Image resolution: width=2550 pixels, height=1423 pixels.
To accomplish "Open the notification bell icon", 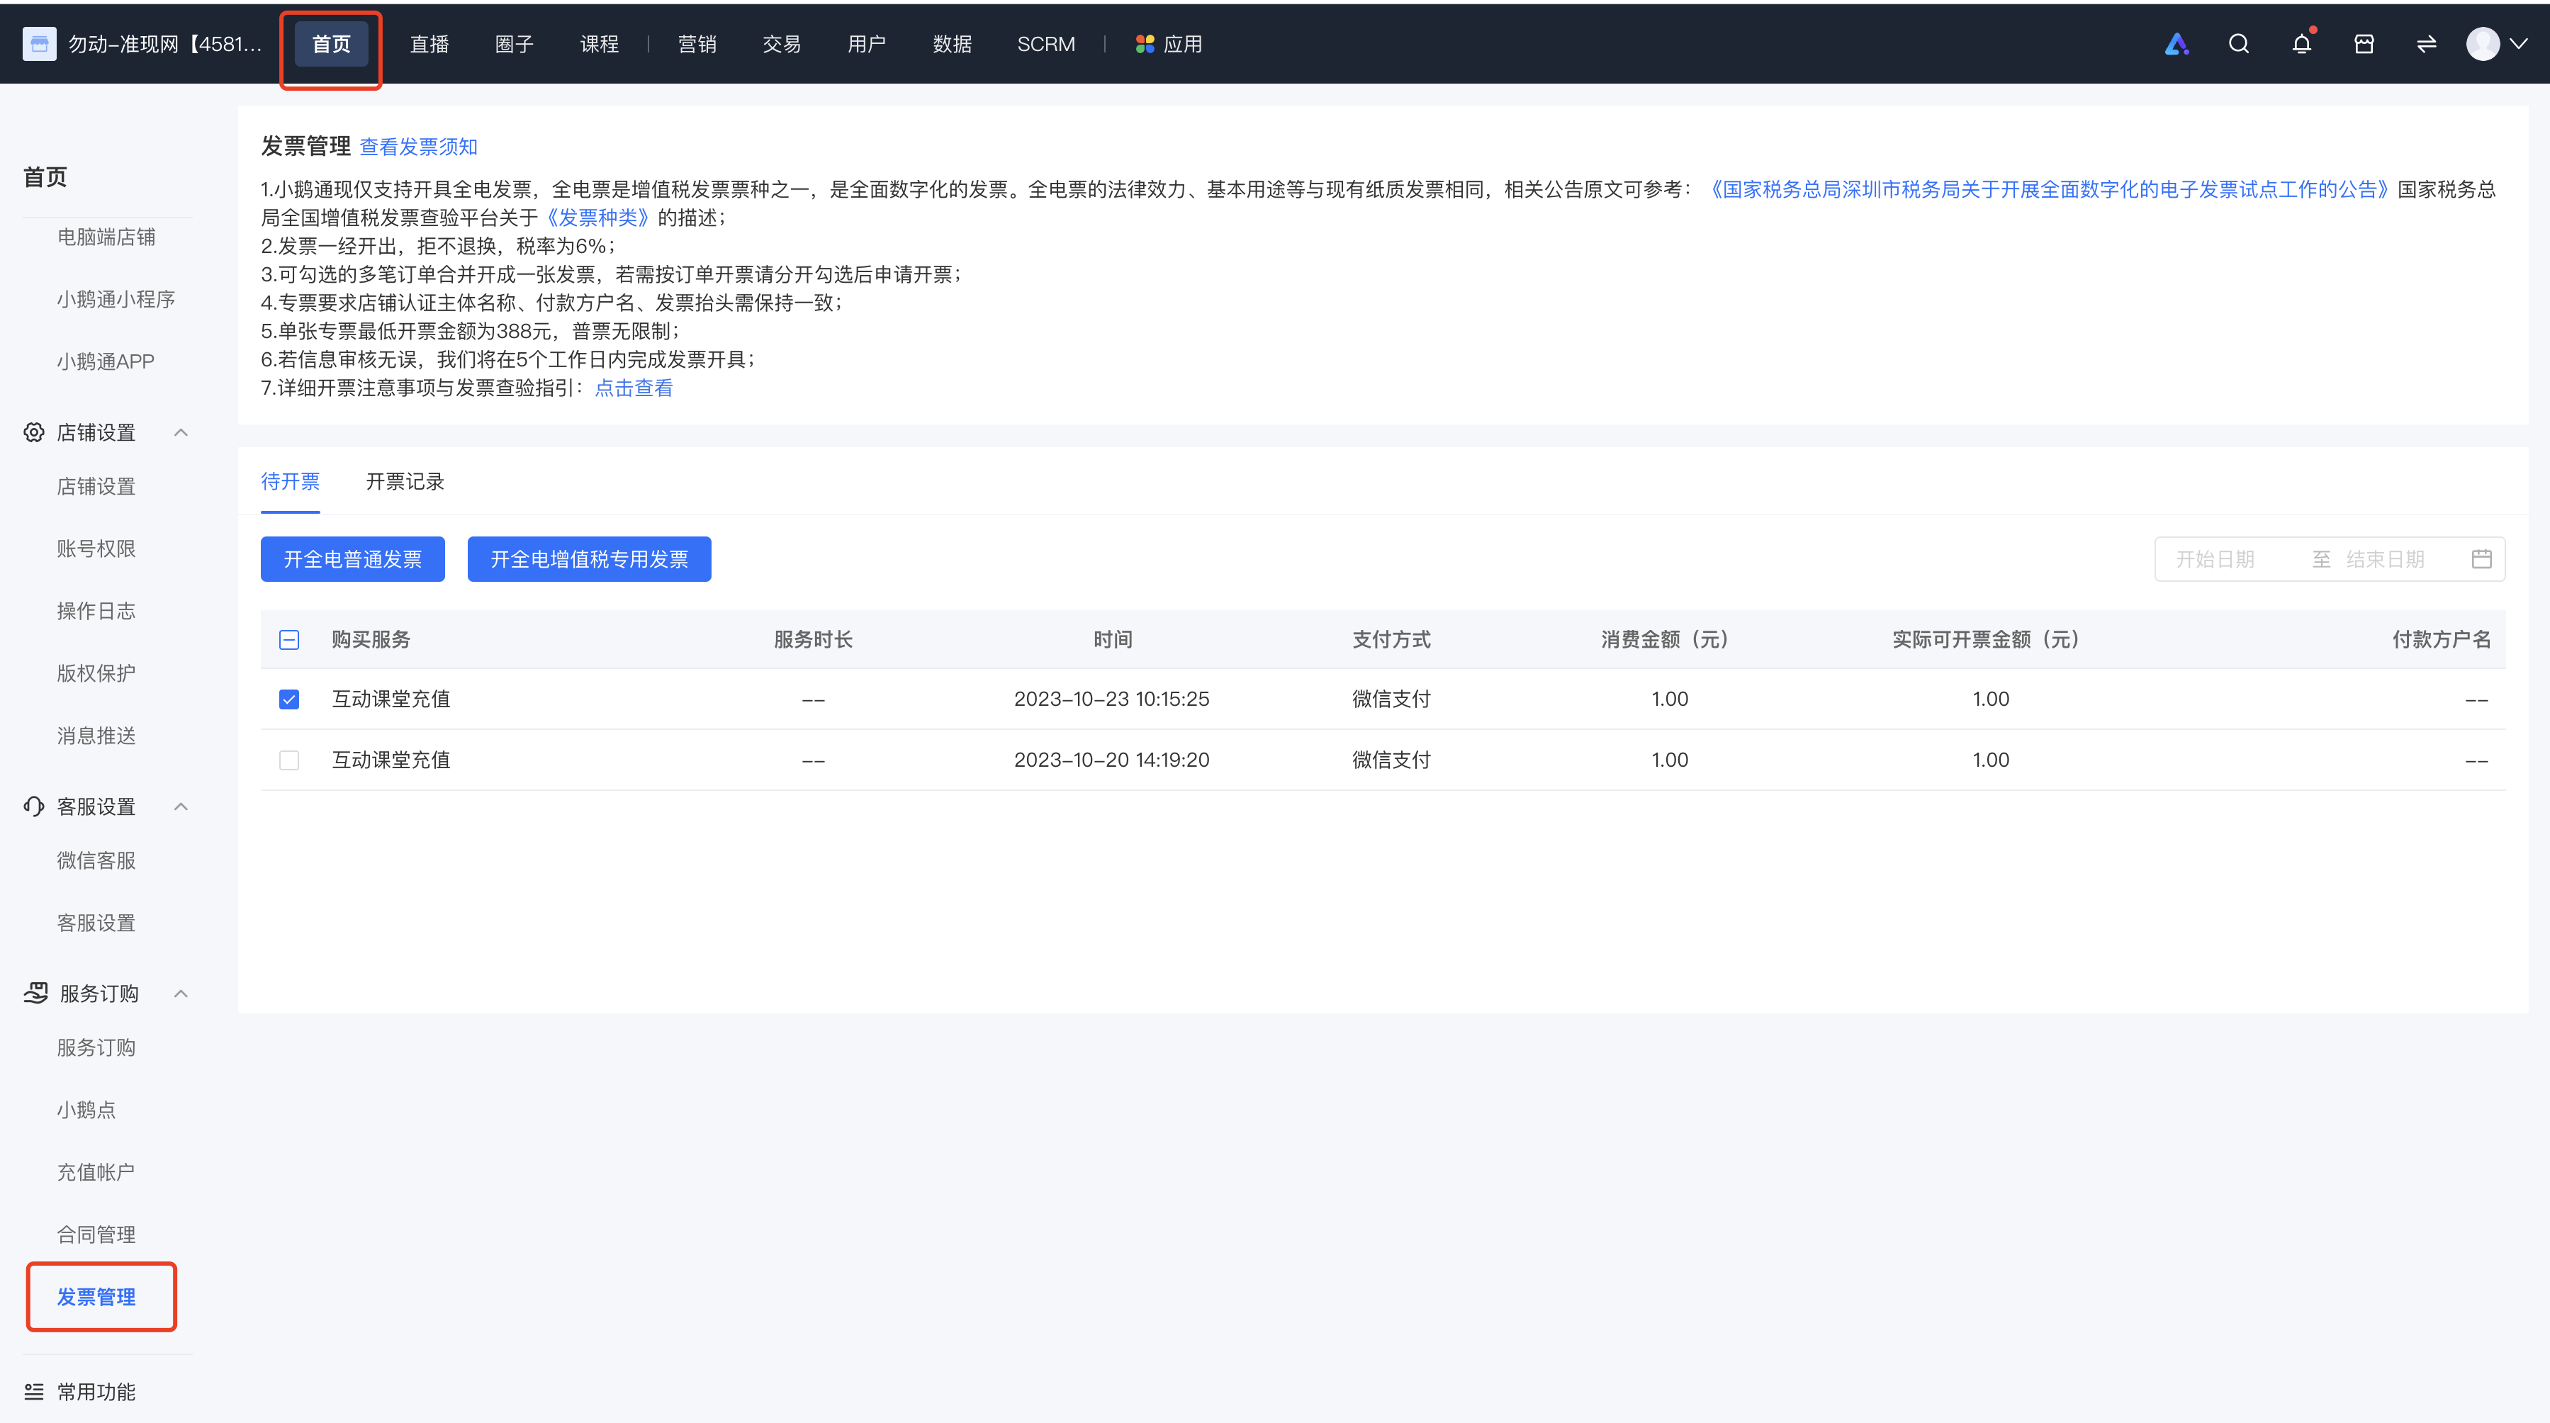I will [2301, 43].
